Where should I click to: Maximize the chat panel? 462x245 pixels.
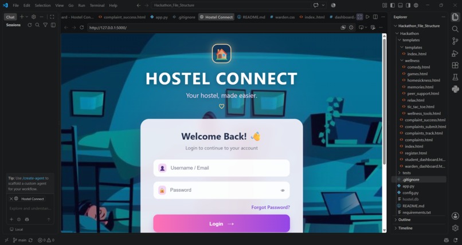52,17
